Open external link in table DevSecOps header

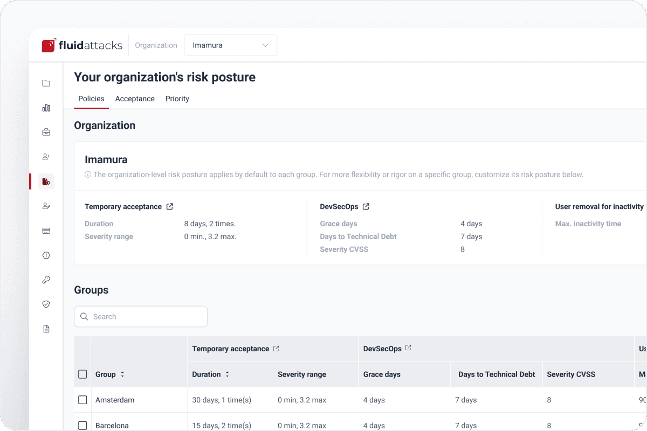(408, 348)
